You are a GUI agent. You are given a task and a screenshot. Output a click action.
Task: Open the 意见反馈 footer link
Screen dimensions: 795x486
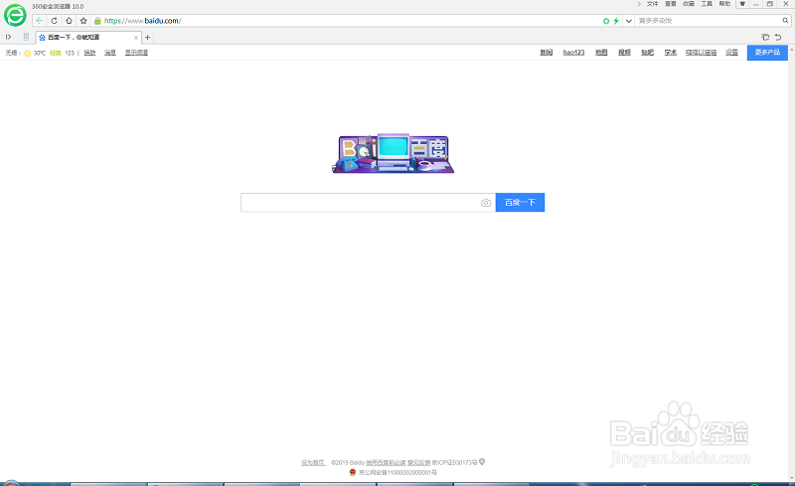(418, 463)
